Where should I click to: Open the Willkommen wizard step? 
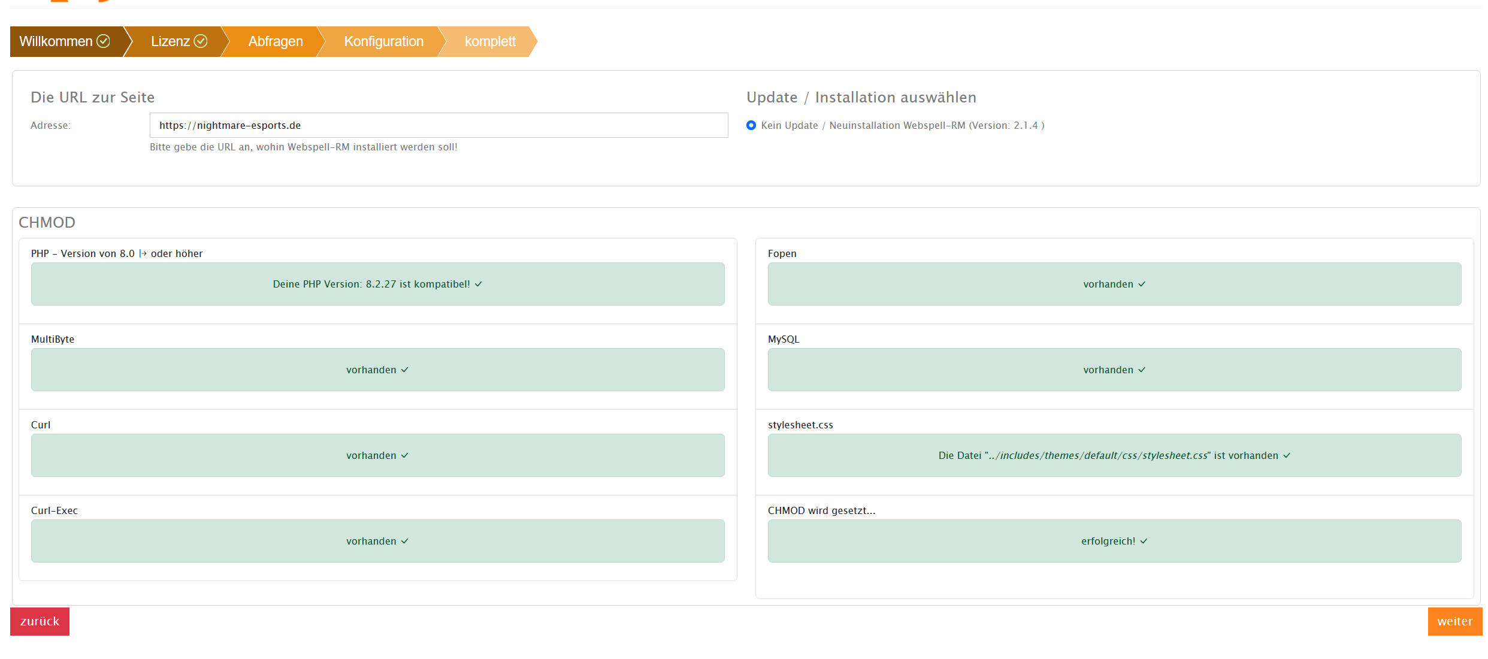[x=57, y=41]
